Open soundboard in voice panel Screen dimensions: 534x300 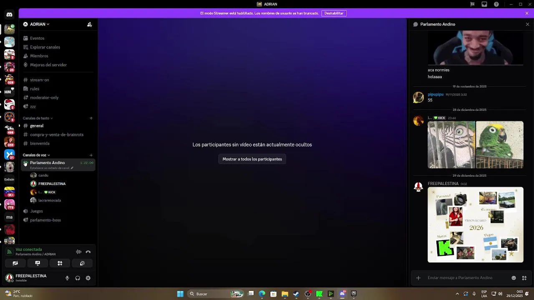click(x=82, y=263)
